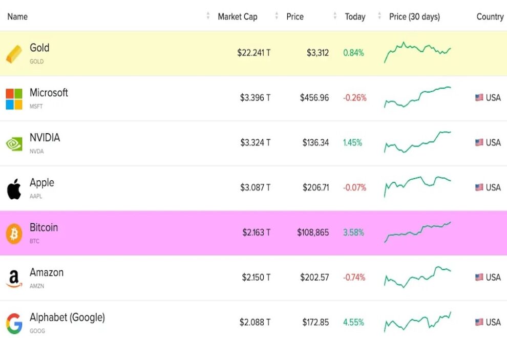Select Bitcoin price $108,865

point(313,233)
